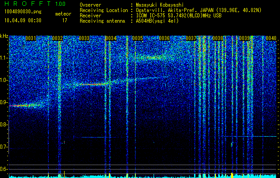
Task: Click time marker 0037
Action: (191, 38)
